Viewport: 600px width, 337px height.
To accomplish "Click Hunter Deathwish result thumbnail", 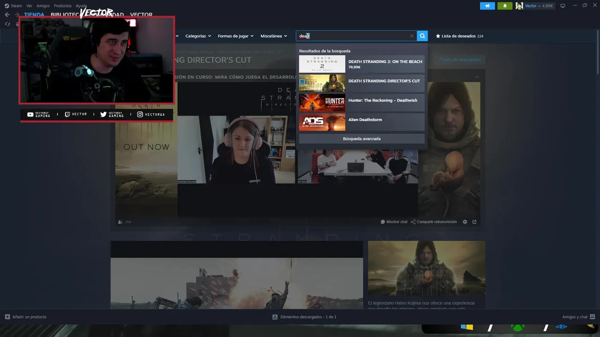I will coord(322,103).
